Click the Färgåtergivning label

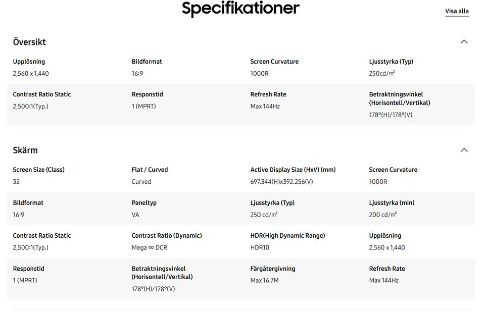(x=272, y=269)
